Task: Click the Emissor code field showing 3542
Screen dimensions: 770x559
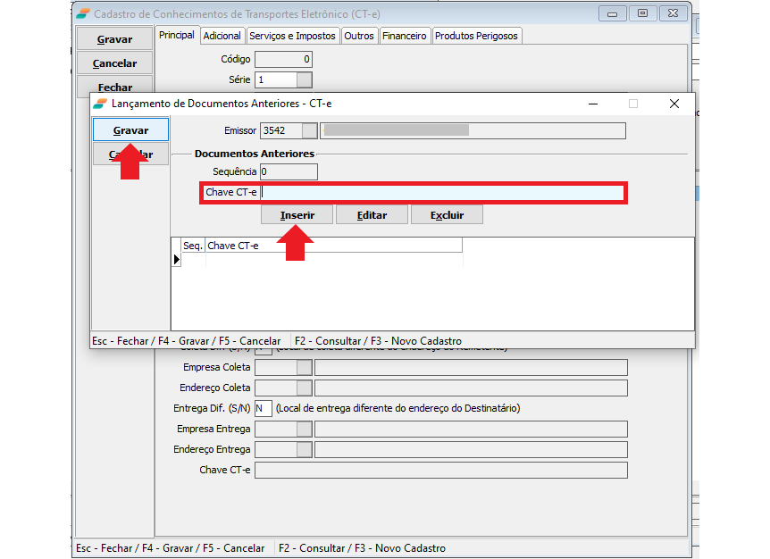Action: pyautogui.click(x=280, y=131)
